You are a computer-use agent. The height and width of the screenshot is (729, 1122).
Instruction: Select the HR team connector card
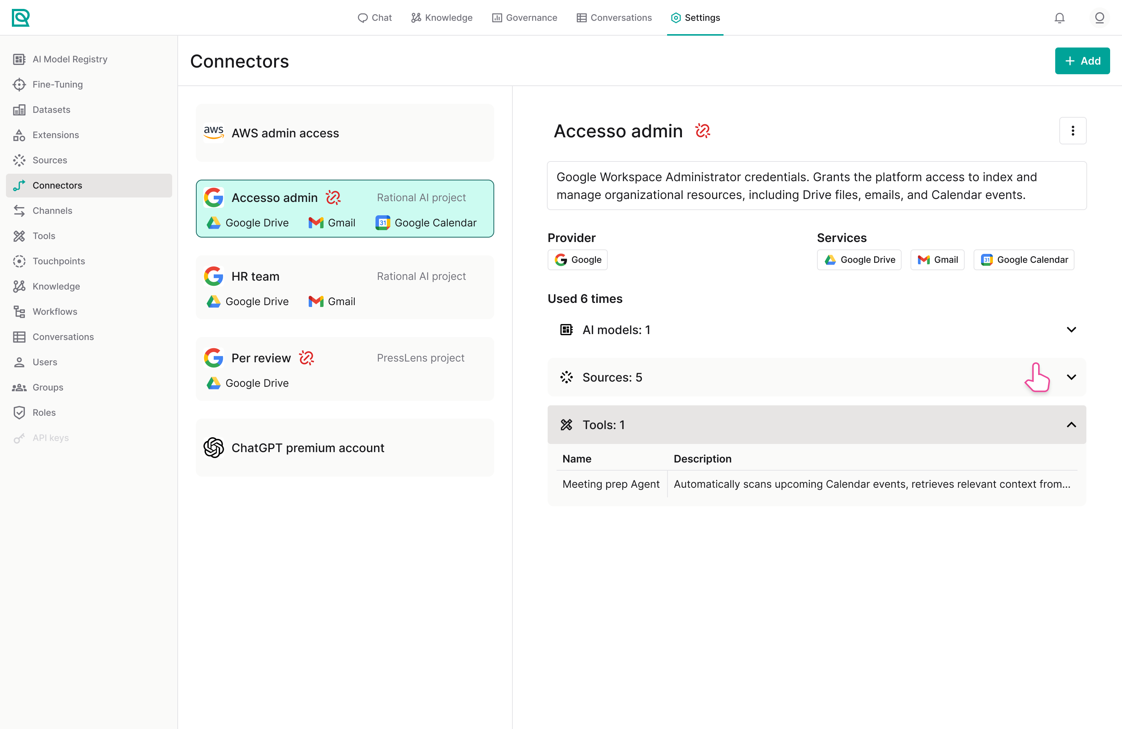point(345,288)
